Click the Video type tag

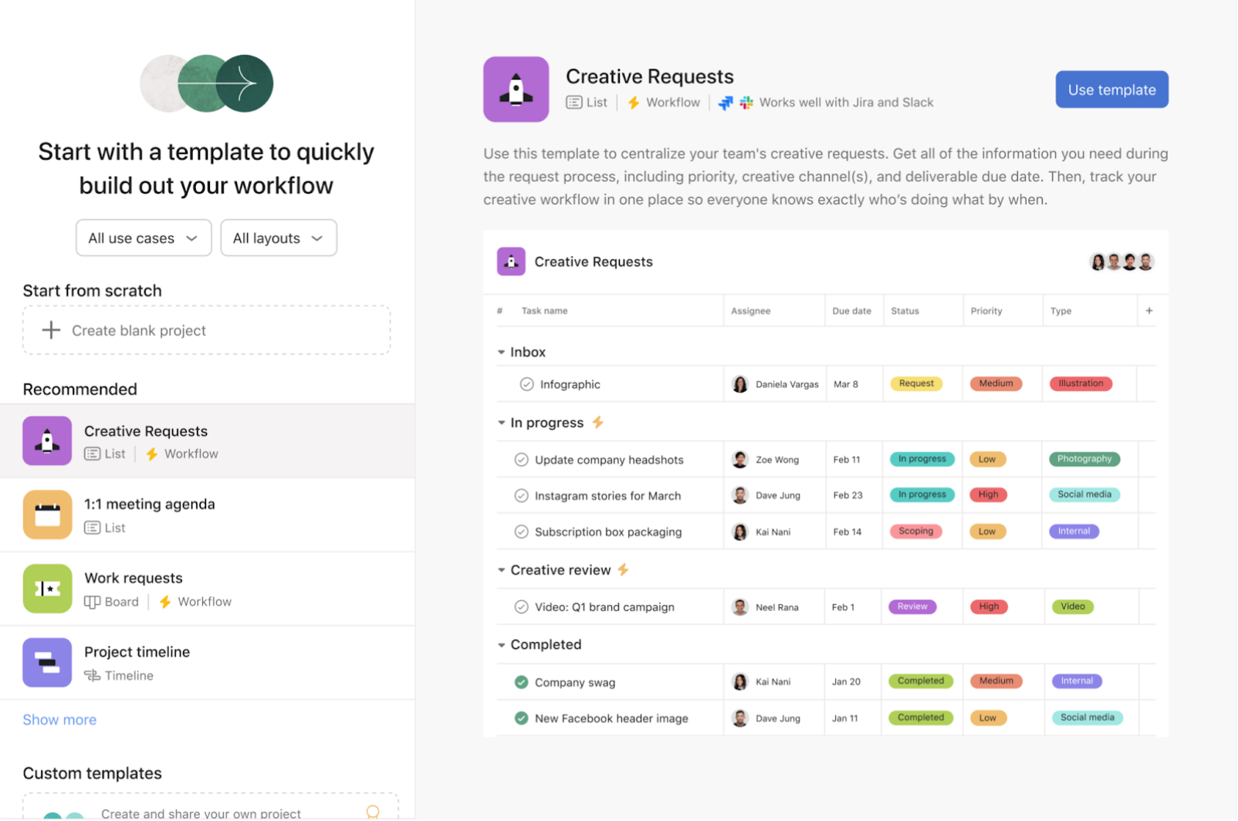(x=1074, y=607)
